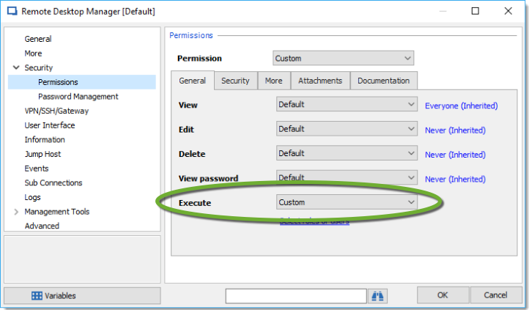Click the Everyone (Inherited) link
Screen dimensions: 529x310
[x=461, y=106]
